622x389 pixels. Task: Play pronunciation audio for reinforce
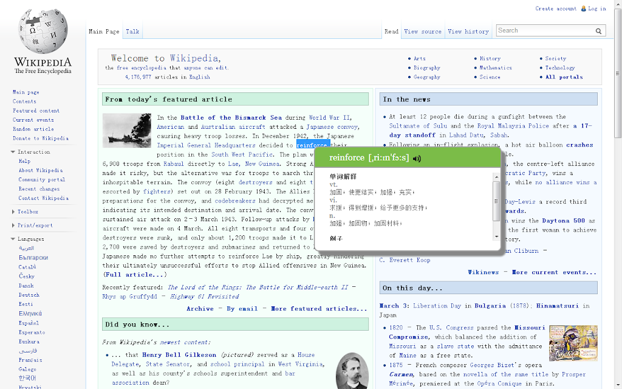417,159
